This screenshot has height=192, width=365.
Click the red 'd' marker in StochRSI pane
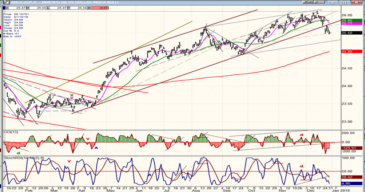(301, 166)
